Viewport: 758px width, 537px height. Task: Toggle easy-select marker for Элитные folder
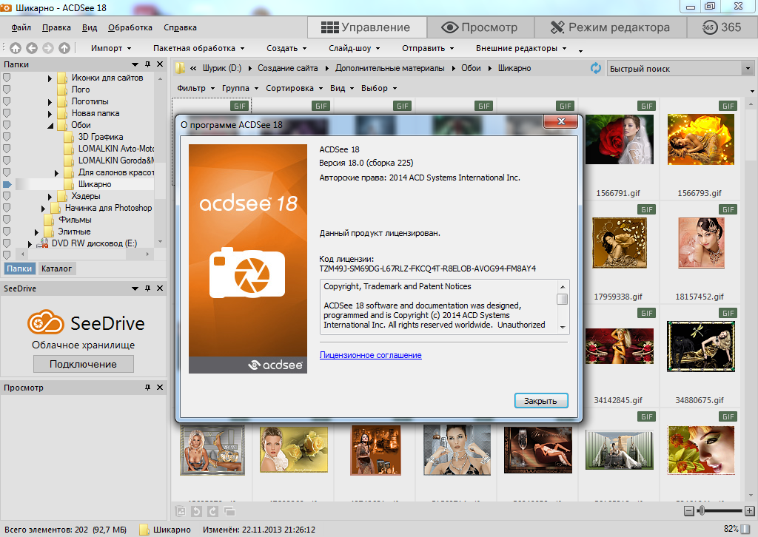7,232
